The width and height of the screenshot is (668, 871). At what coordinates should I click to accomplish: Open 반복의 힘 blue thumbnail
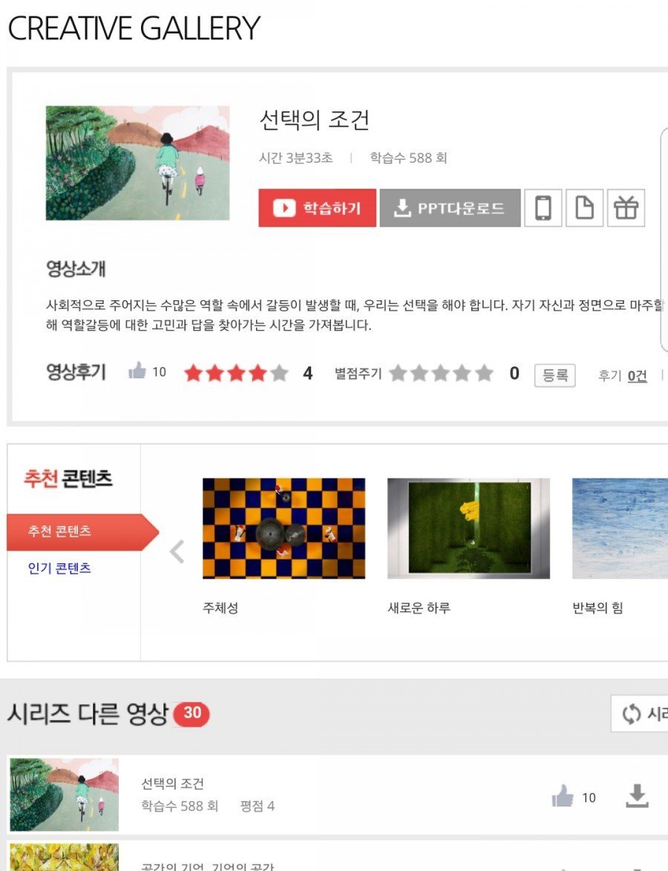coord(620,528)
